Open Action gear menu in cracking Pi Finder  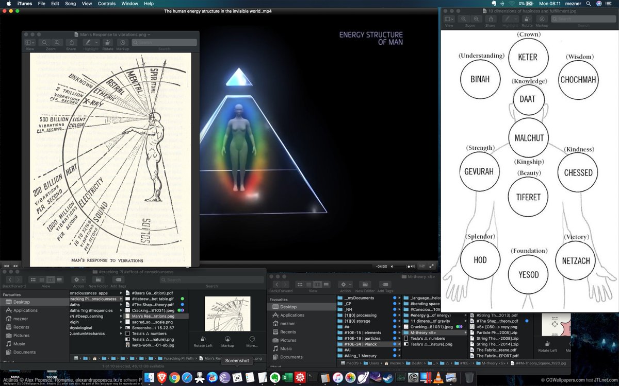[78, 279]
